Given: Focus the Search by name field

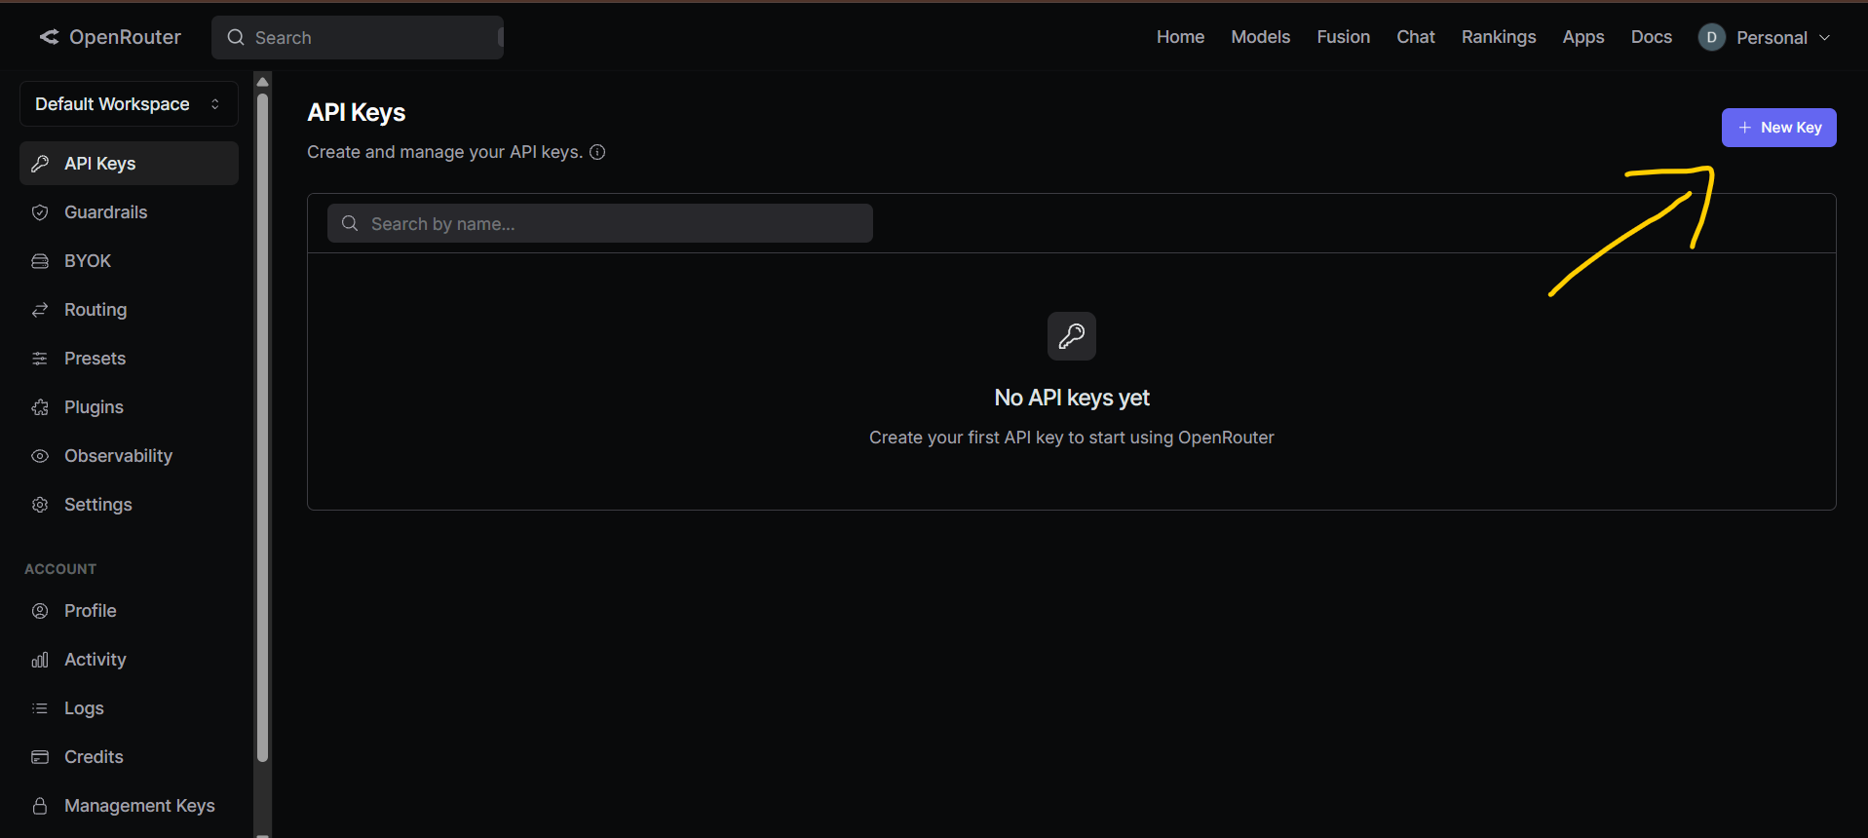Looking at the screenshot, I should [599, 223].
